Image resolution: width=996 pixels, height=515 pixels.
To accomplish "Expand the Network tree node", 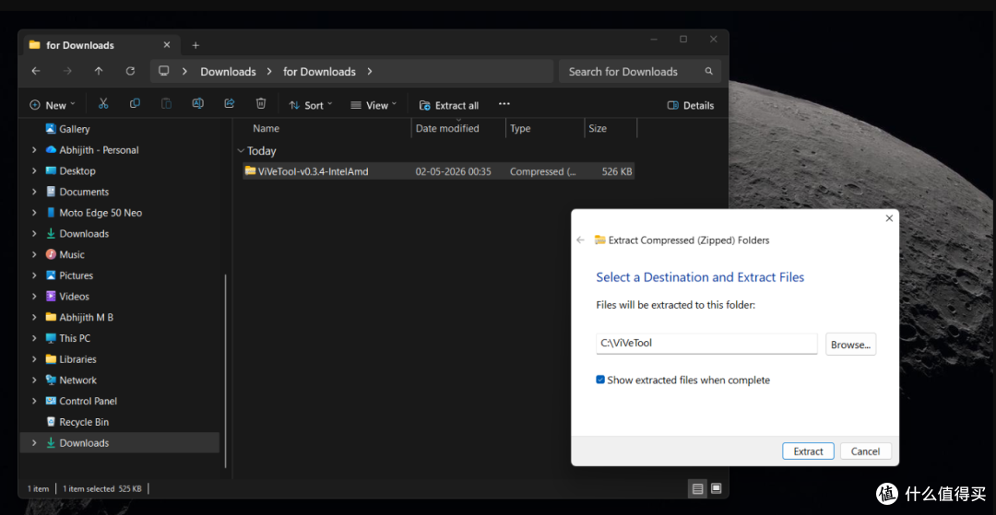I will click(34, 380).
